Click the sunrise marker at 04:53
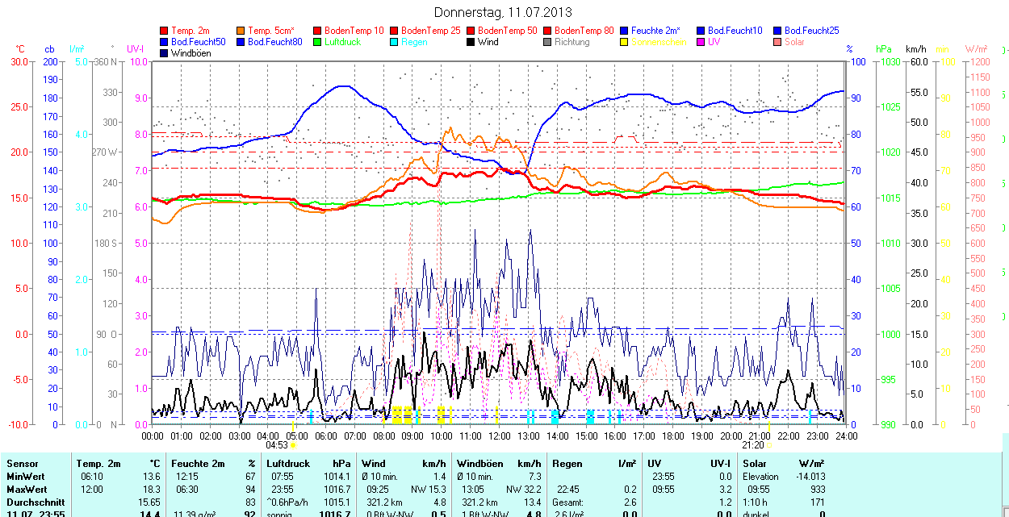 point(277,444)
